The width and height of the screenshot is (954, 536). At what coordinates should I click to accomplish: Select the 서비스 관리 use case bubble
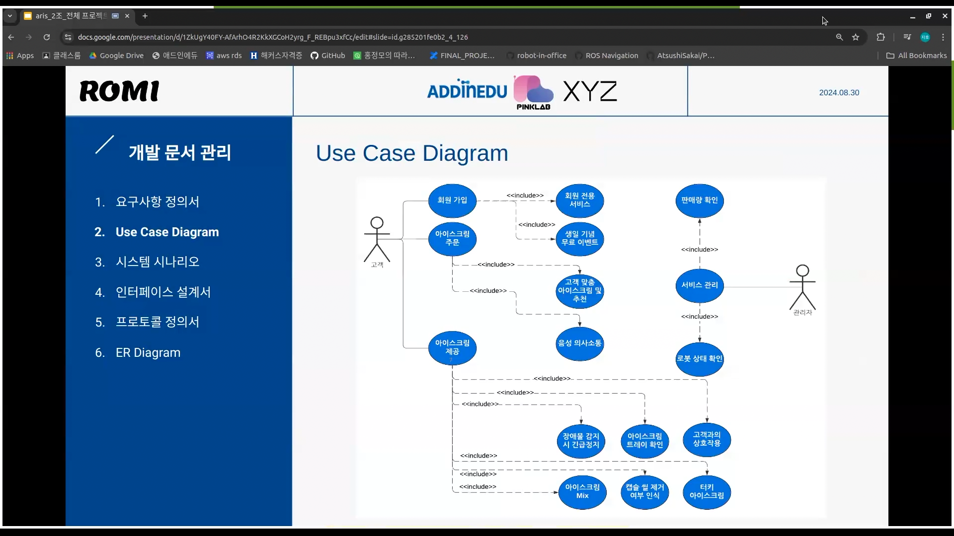(699, 285)
